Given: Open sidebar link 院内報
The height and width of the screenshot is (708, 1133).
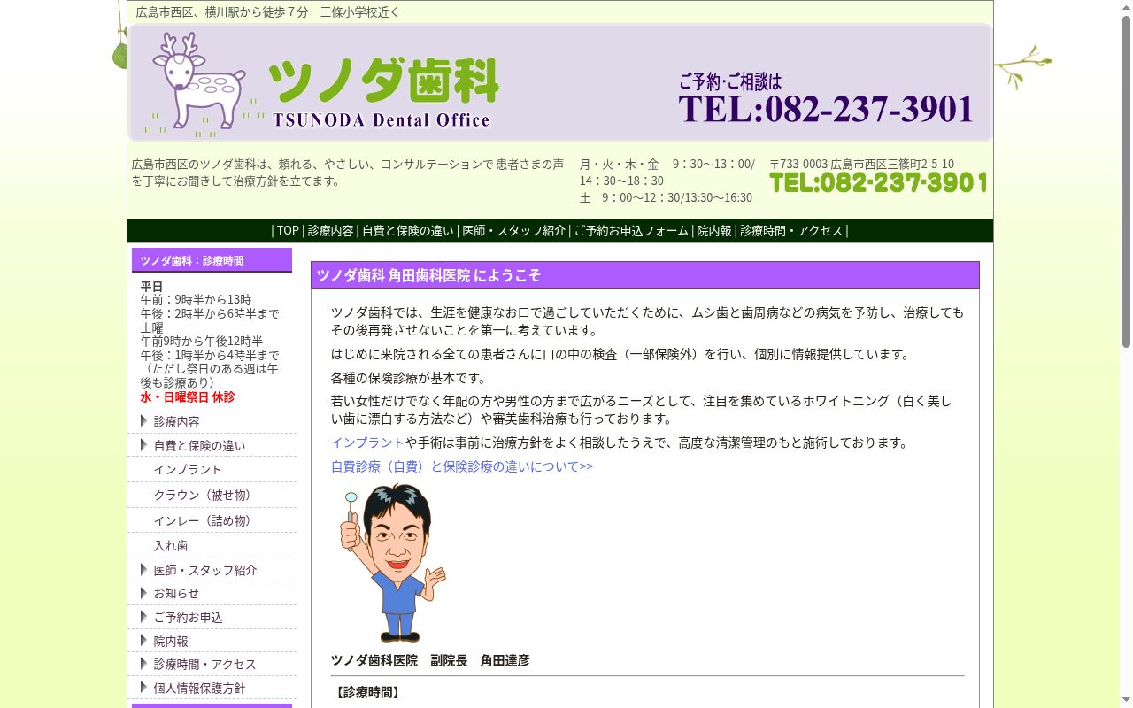Looking at the screenshot, I should click(x=171, y=642).
